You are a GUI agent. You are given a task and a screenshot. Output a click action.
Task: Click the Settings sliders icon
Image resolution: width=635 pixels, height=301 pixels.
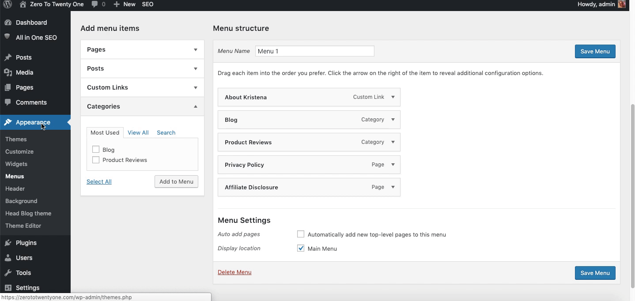point(8,288)
